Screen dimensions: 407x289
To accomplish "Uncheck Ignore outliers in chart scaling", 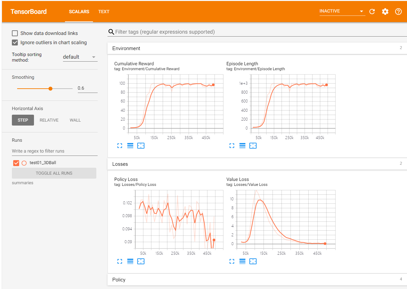I will click(x=15, y=43).
